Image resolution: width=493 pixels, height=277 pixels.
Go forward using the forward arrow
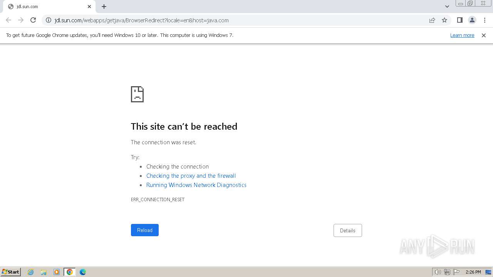point(21,20)
